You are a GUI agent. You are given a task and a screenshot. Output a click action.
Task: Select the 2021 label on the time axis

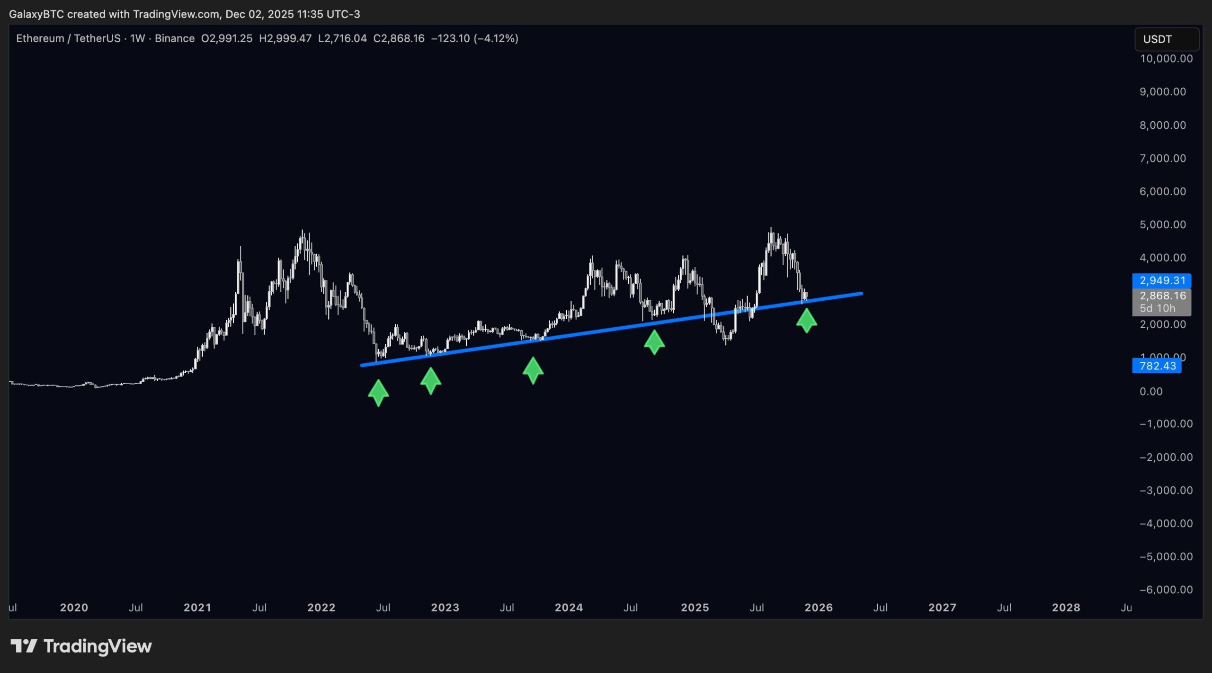198,607
